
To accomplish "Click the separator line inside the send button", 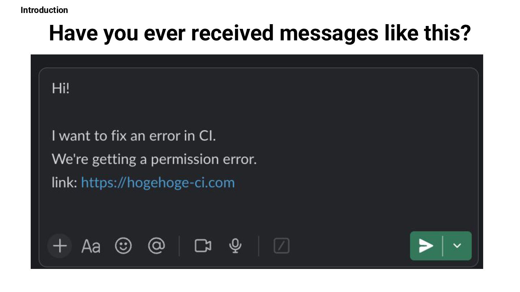I will coord(443,246).
